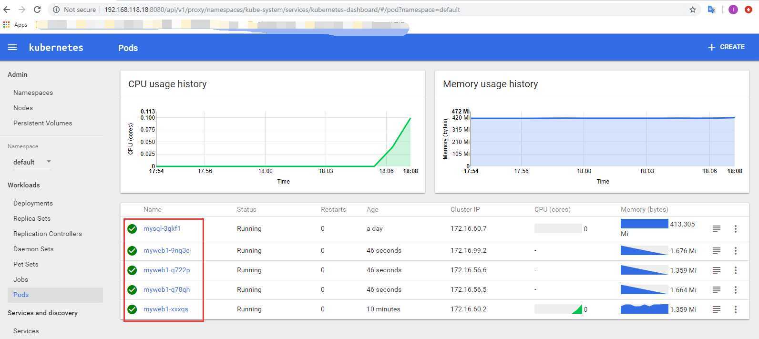Open Jobs in sidebar
Viewport: 759px width, 339px height.
coord(21,279)
